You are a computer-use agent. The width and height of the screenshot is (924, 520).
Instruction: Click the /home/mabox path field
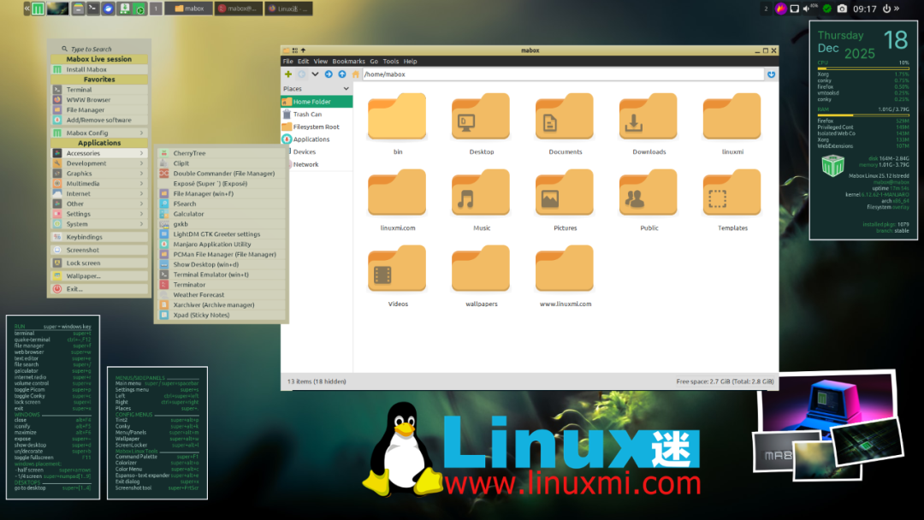(x=563, y=74)
